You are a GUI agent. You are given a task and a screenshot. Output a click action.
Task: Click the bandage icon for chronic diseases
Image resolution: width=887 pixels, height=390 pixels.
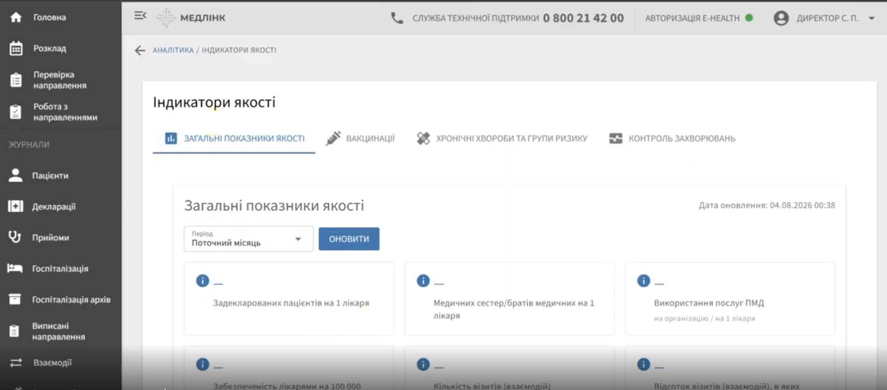(x=423, y=138)
